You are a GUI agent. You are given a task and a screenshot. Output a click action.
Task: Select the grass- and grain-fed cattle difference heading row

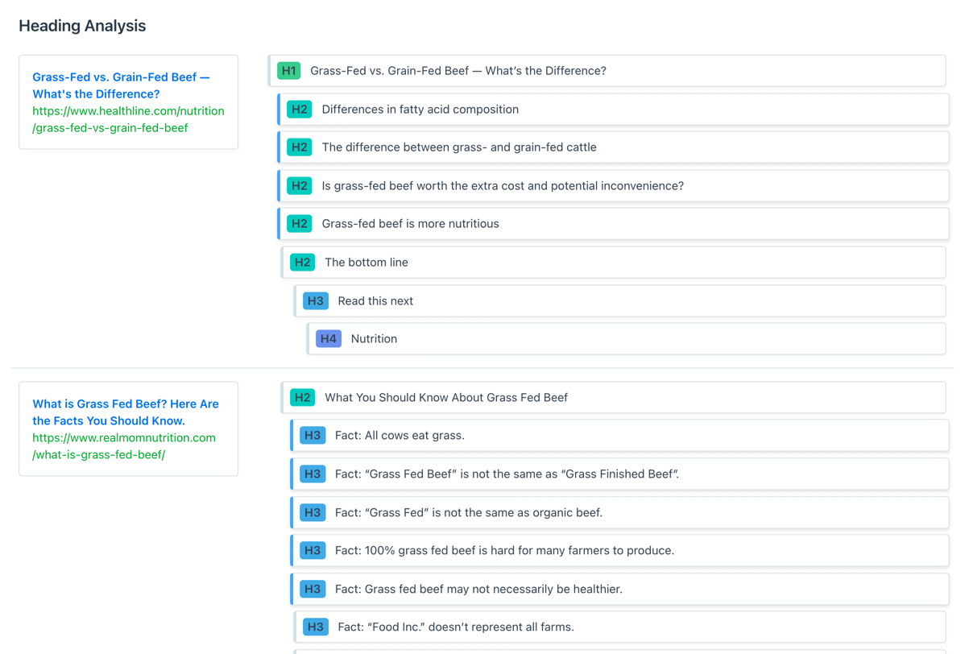tap(459, 147)
